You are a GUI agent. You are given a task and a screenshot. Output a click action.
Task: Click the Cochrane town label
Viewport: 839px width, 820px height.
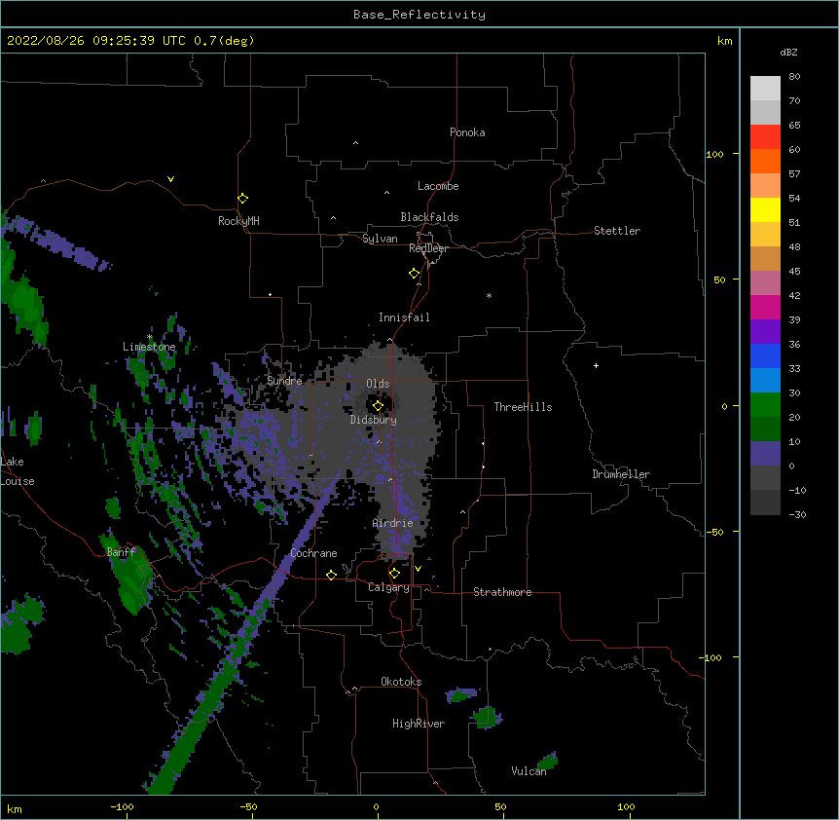tap(313, 553)
